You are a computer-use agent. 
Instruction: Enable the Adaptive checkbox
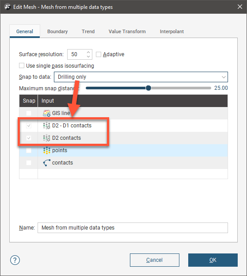[99, 54]
